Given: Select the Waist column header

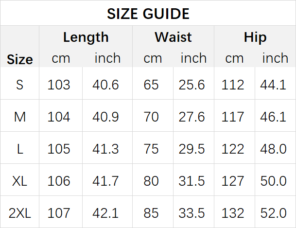Looking at the screenshot, I should [x=173, y=37].
